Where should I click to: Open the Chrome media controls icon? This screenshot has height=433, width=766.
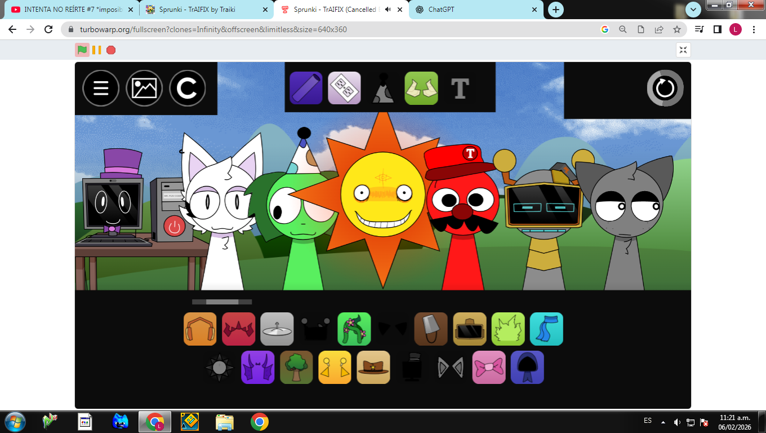click(699, 29)
